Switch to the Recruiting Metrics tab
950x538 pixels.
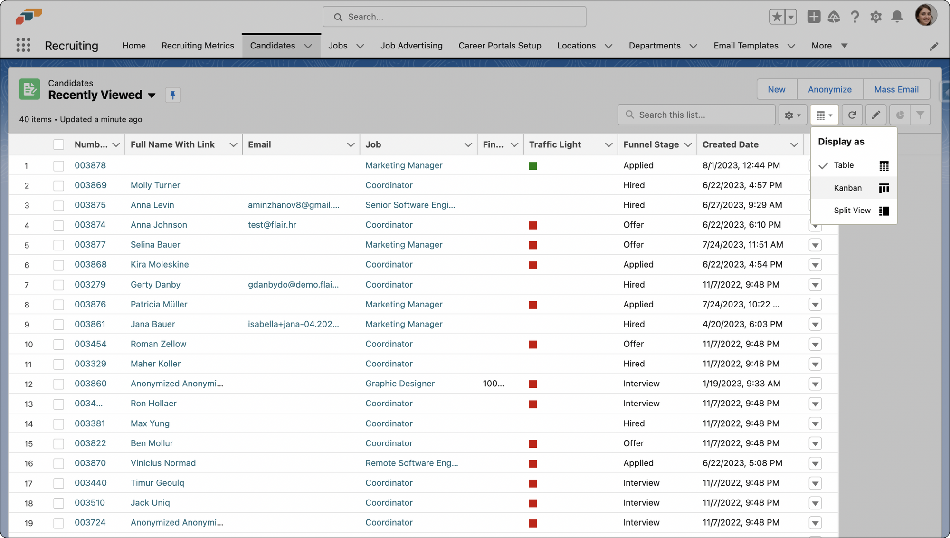[198, 46]
